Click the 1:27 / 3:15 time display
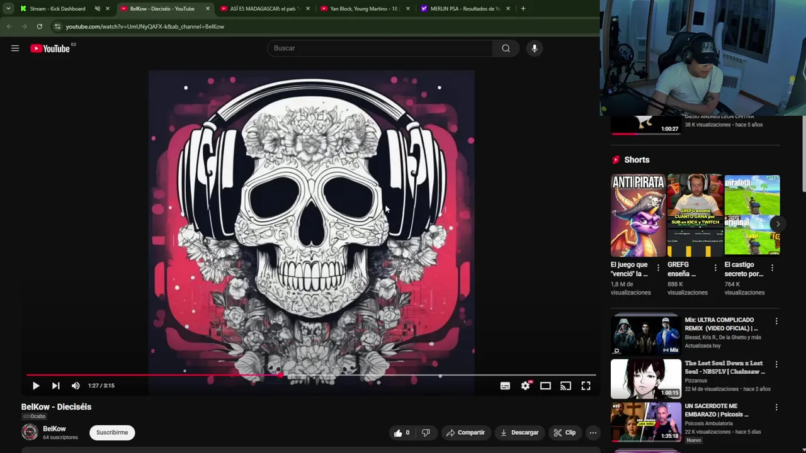Image resolution: width=806 pixels, height=453 pixels. pos(101,386)
